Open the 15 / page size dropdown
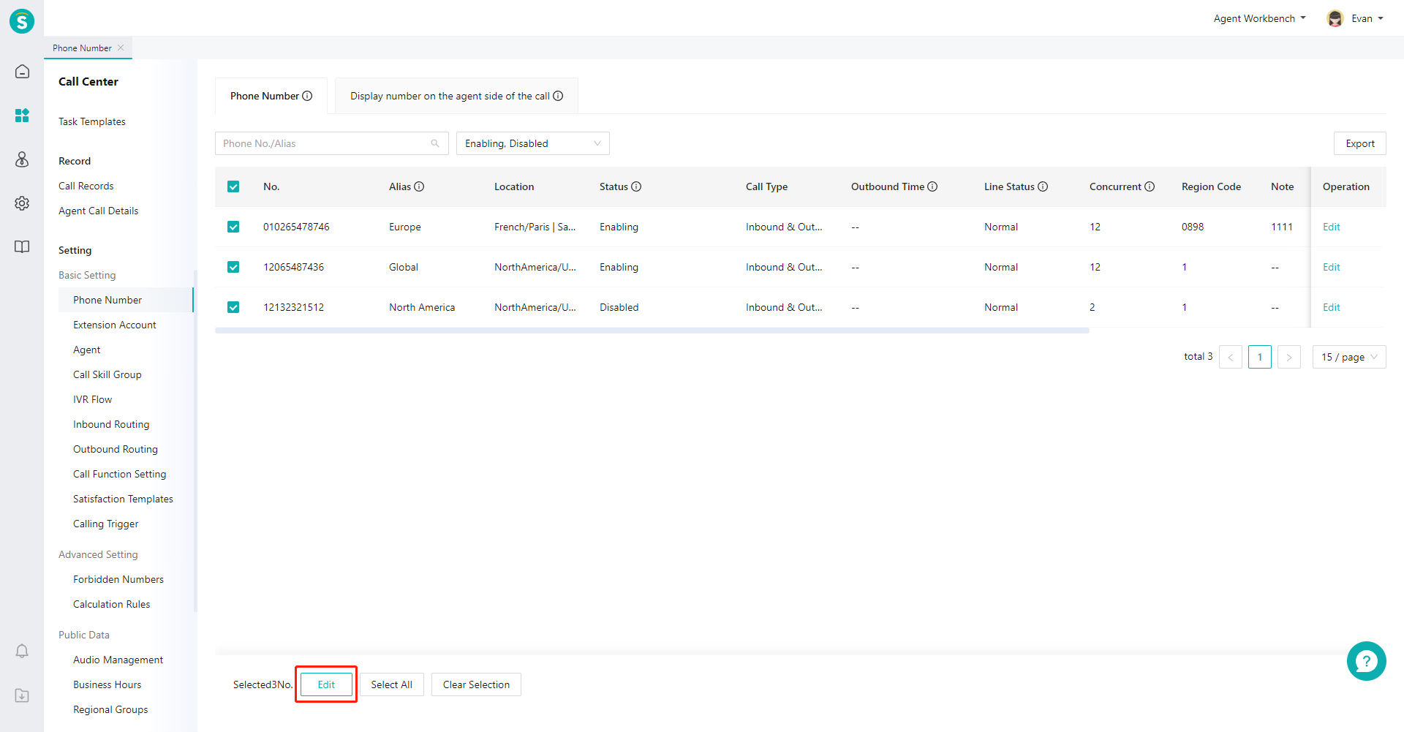Viewport: 1404px width, 732px height. [x=1349, y=357]
